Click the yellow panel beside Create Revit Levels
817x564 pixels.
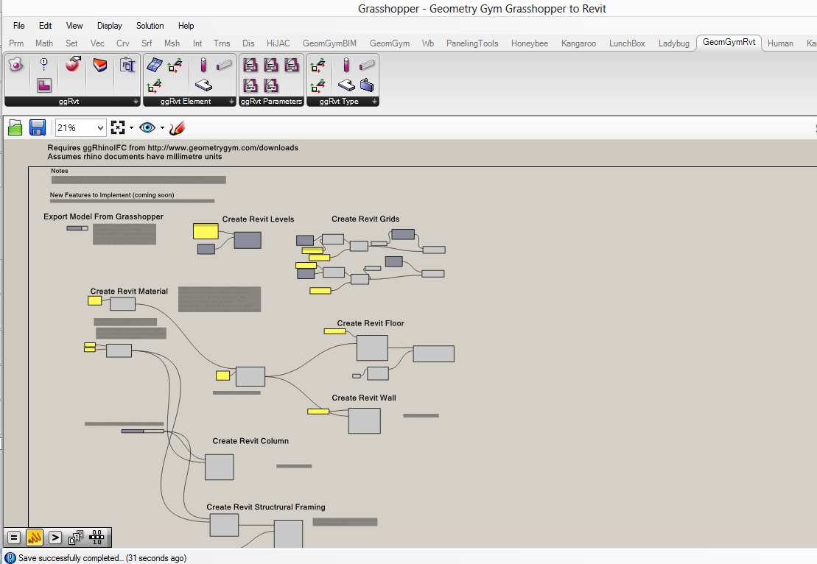(206, 231)
